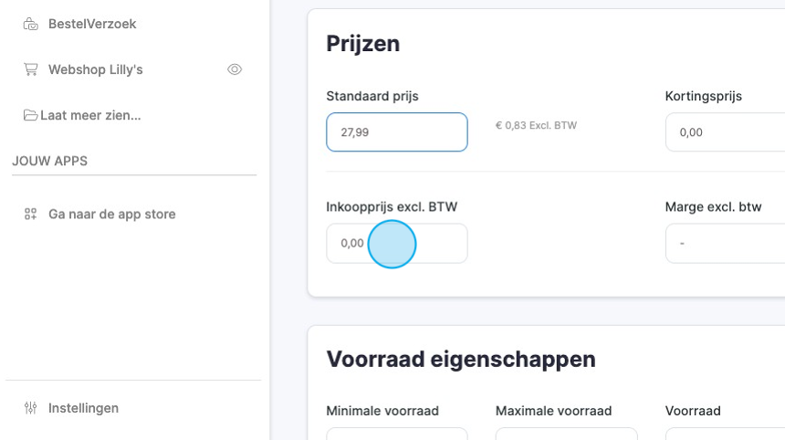
Task: Click the JOUW APPS section header
Action: point(49,161)
